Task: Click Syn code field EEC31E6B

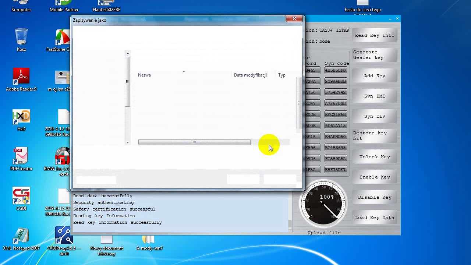Action: pos(336,114)
